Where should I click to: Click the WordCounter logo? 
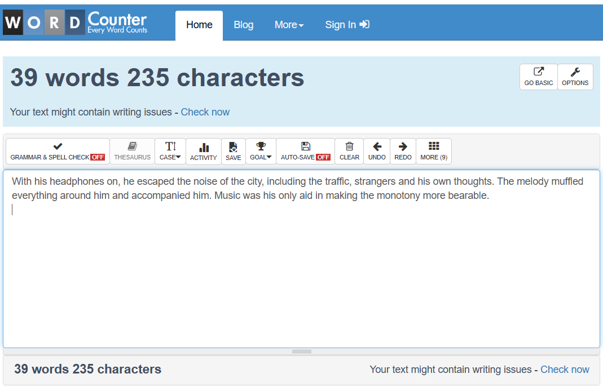tap(76, 23)
